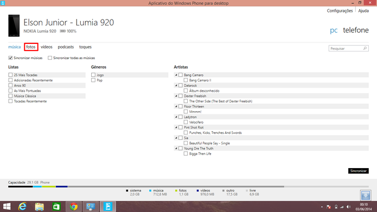The height and width of the screenshot is (212, 377).
Task: Check Sincronizar todas as músicas
Action: pyautogui.click(x=50, y=57)
